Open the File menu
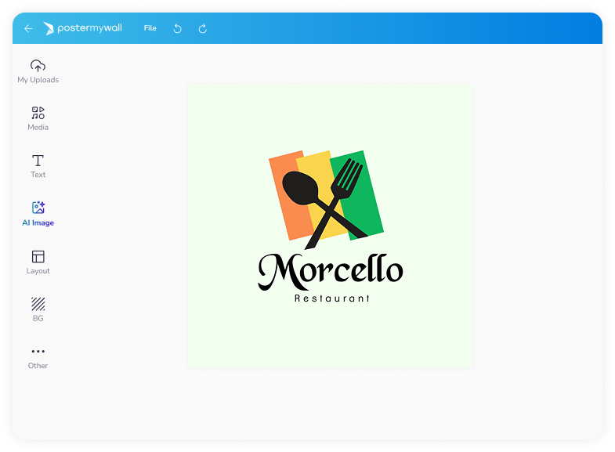The width and height of the screenshot is (615, 452). tap(150, 28)
